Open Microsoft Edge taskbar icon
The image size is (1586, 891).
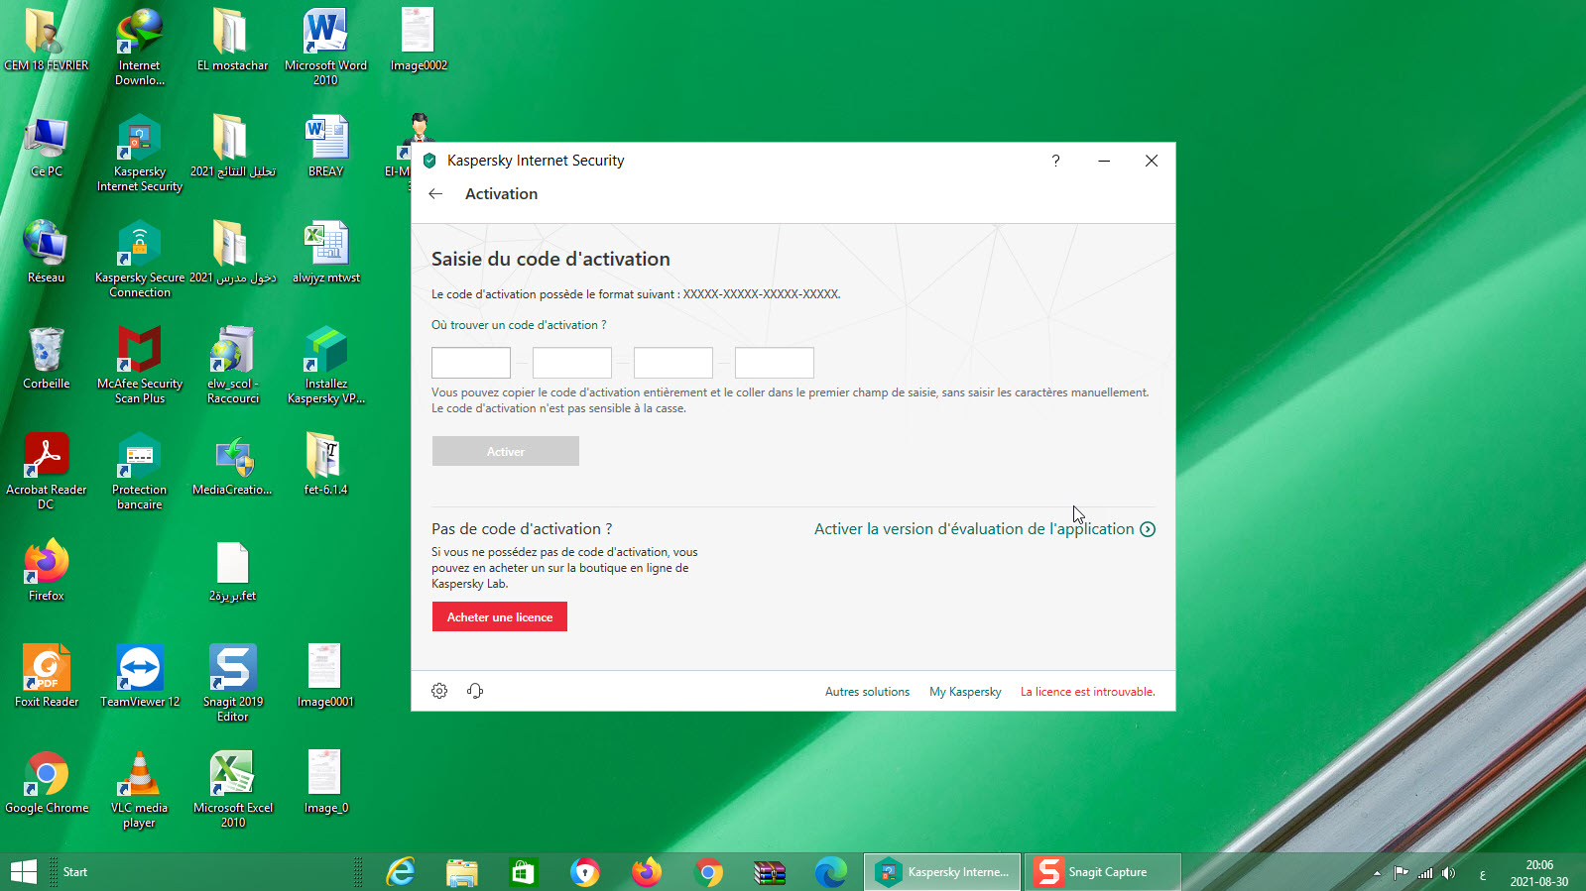[831, 872]
